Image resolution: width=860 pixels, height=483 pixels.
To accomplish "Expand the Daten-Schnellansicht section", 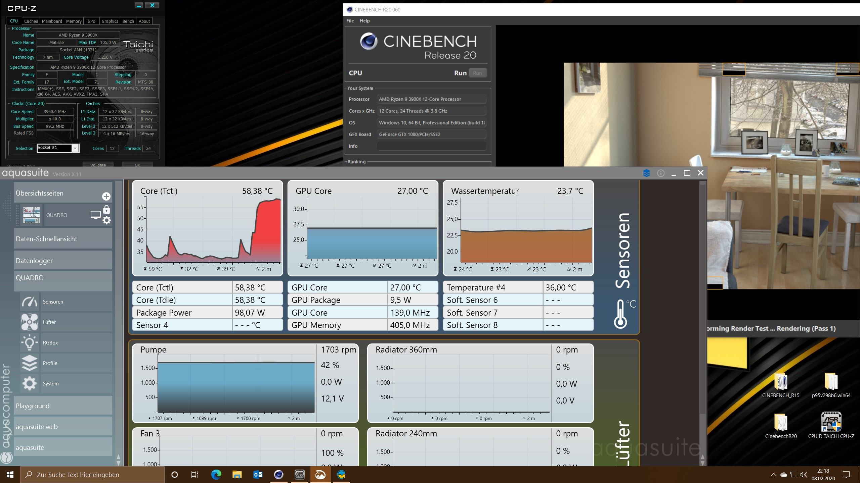I will [x=63, y=238].
